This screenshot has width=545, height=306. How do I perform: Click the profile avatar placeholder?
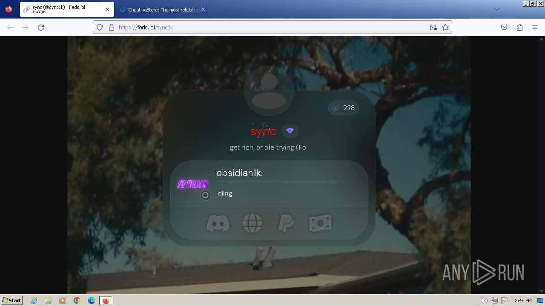(x=269, y=91)
